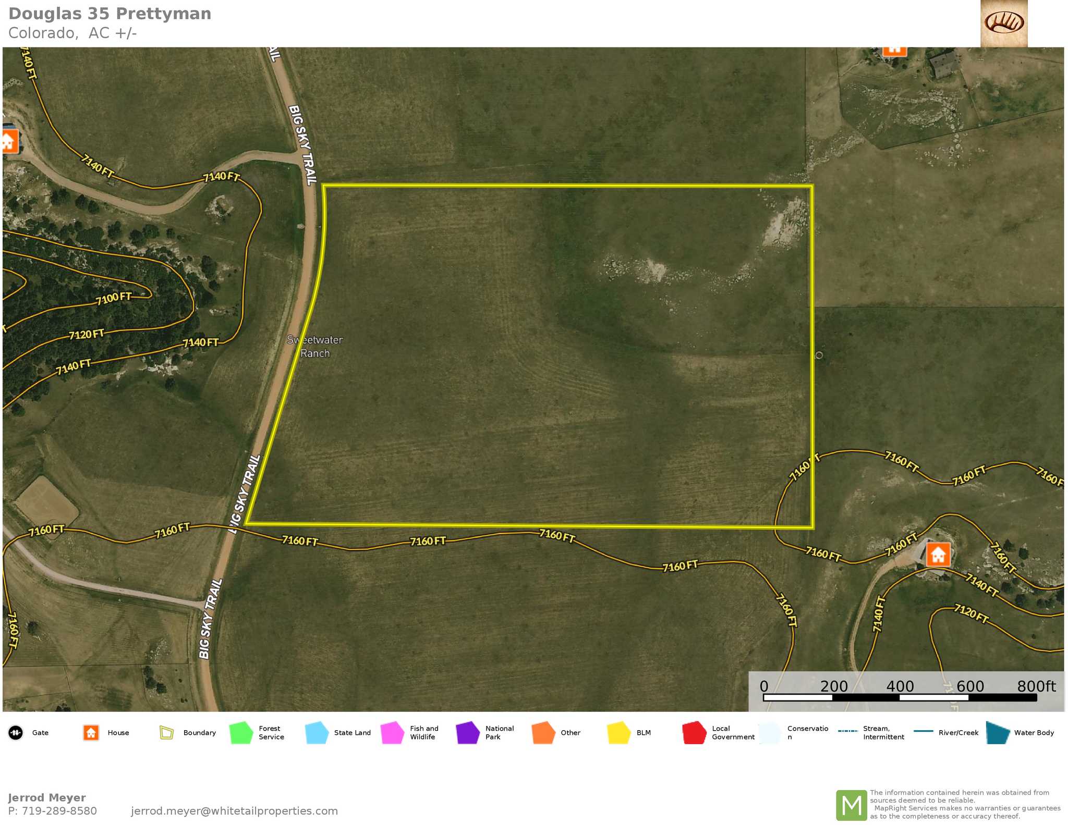
Task: Click the Sweetwater Ranch map label
Action: tap(315, 347)
